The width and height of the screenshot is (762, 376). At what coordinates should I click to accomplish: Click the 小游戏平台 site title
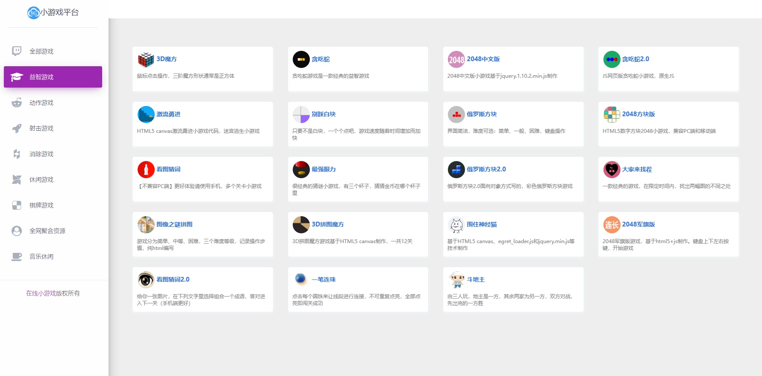(60, 12)
